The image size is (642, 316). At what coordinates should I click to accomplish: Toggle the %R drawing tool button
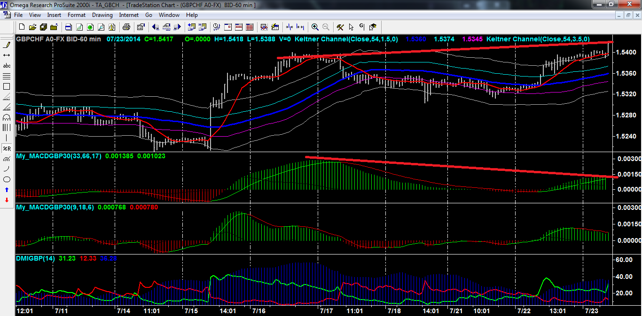pyautogui.click(x=7, y=148)
